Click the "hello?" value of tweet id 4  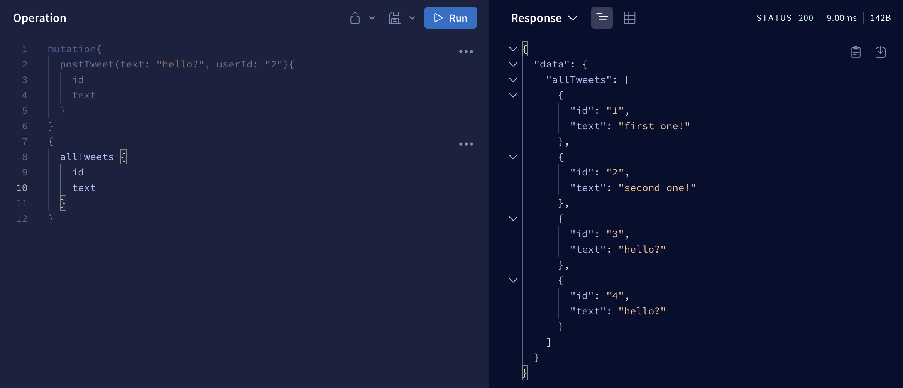point(642,311)
